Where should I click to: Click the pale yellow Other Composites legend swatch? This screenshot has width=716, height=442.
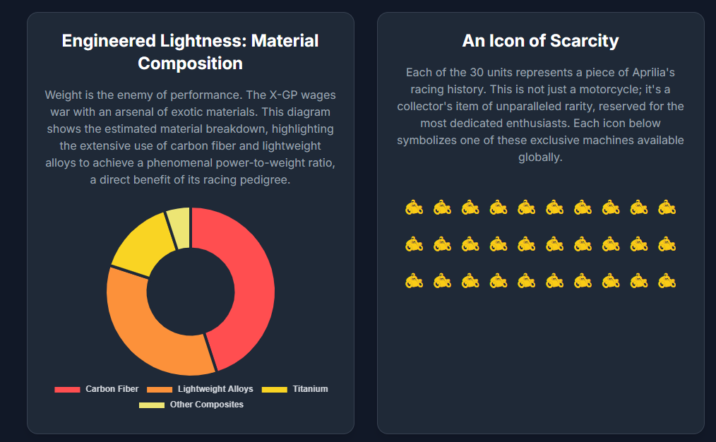coord(152,405)
